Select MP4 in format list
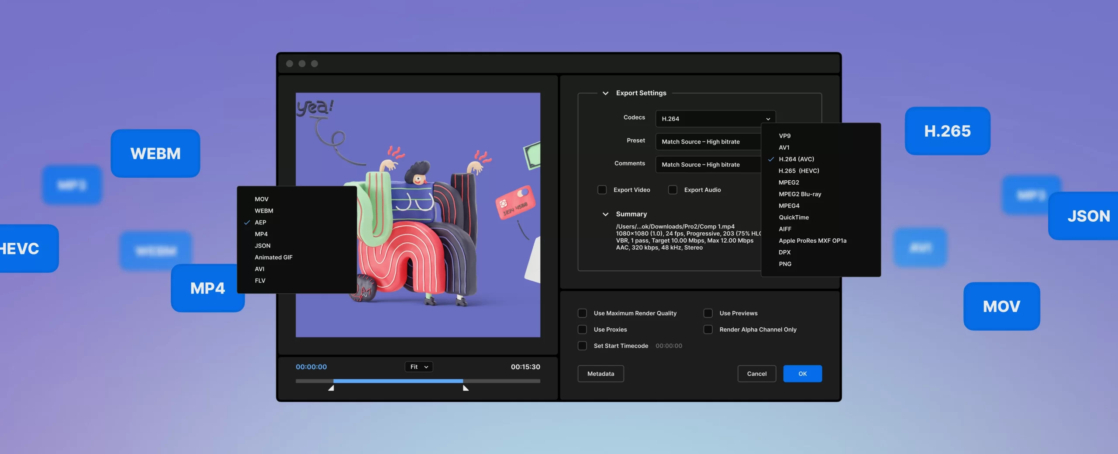 (261, 234)
